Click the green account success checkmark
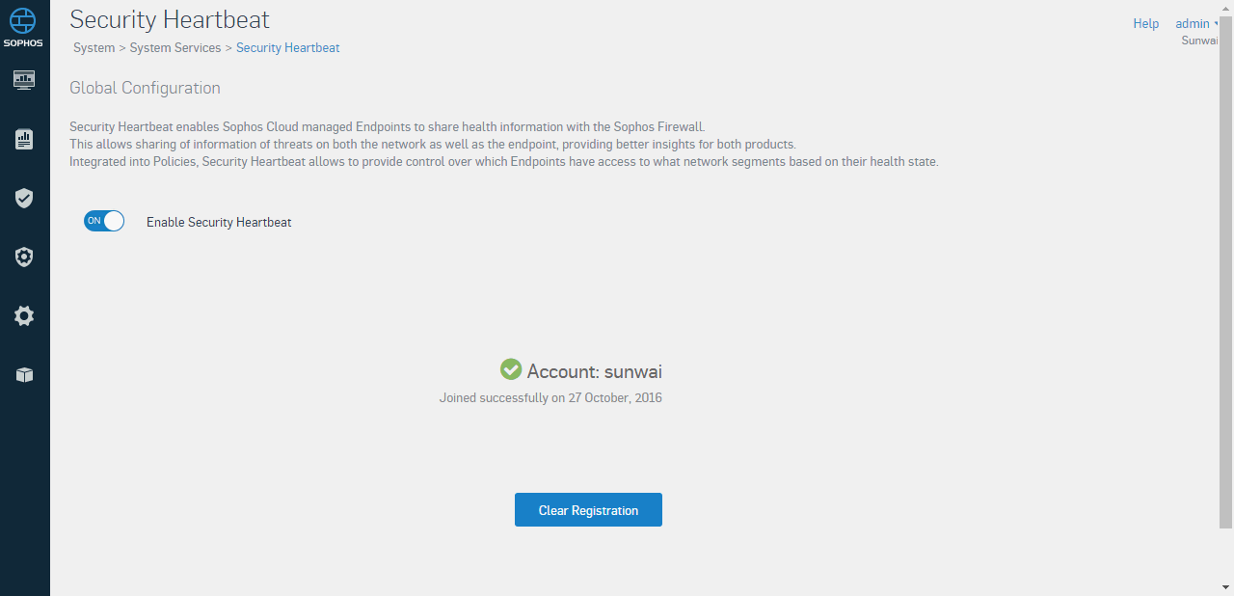Screen dimensions: 1234x596 pyautogui.click(x=511, y=369)
